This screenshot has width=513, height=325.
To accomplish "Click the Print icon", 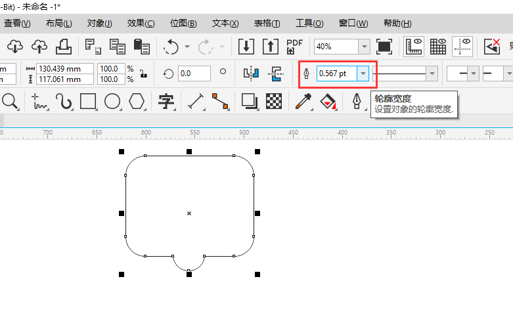I will (x=64, y=47).
